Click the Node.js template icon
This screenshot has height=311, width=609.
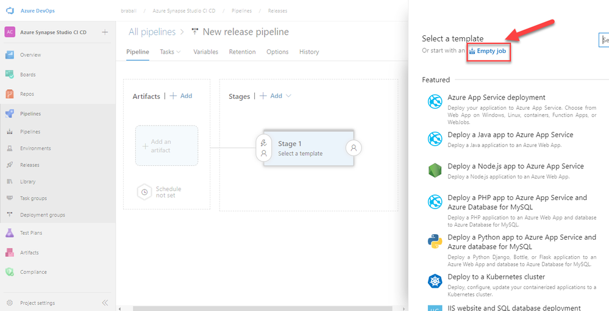pyautogui.click(x=435, y=170)
